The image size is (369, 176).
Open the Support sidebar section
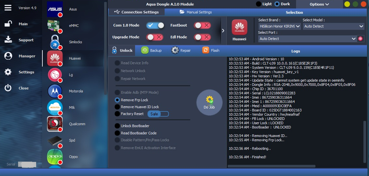26,40
